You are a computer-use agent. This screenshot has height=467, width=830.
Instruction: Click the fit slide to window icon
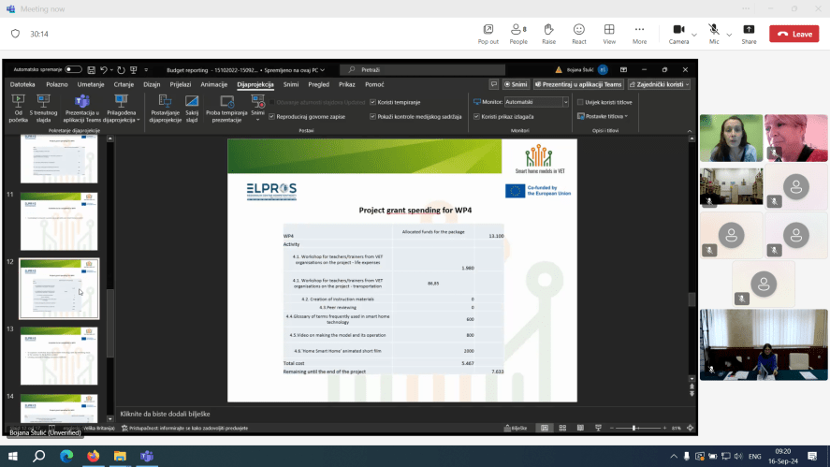pyautogui.click(x=690, y=428)
